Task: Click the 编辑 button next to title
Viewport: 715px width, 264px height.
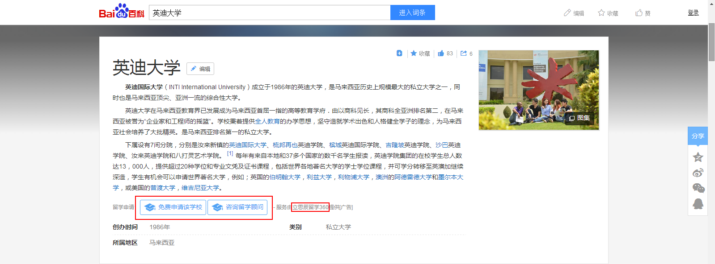Action: pos(200,69)
